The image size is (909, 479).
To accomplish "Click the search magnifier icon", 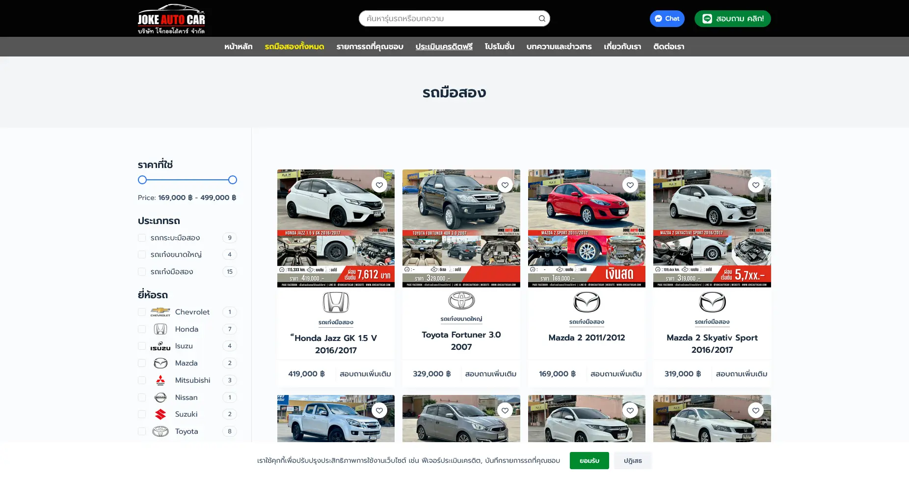I will [542, 19].
